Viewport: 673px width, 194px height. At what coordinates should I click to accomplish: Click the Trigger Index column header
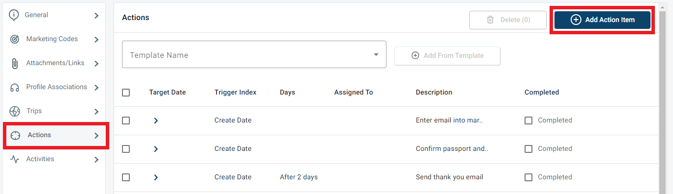[x=236, y=92]
